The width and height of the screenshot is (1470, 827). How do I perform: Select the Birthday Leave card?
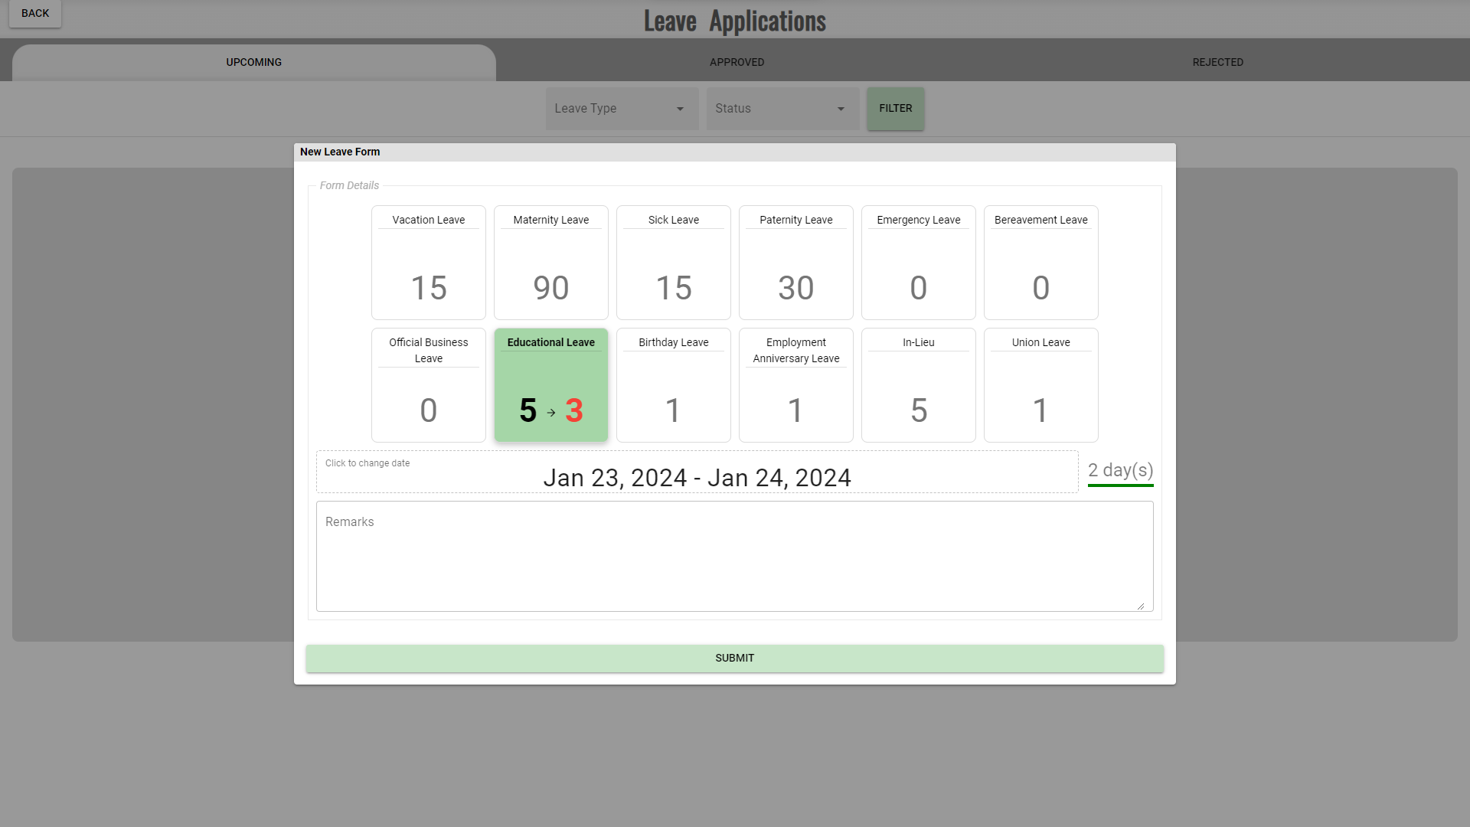pyautogui.click(x=673, y=385)
